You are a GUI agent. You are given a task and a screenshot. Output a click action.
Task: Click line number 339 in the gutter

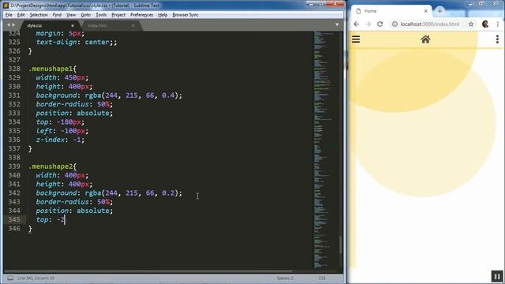14,166
